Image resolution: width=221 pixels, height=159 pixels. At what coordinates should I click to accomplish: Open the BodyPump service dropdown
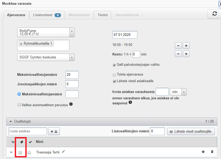click(46, 32)
